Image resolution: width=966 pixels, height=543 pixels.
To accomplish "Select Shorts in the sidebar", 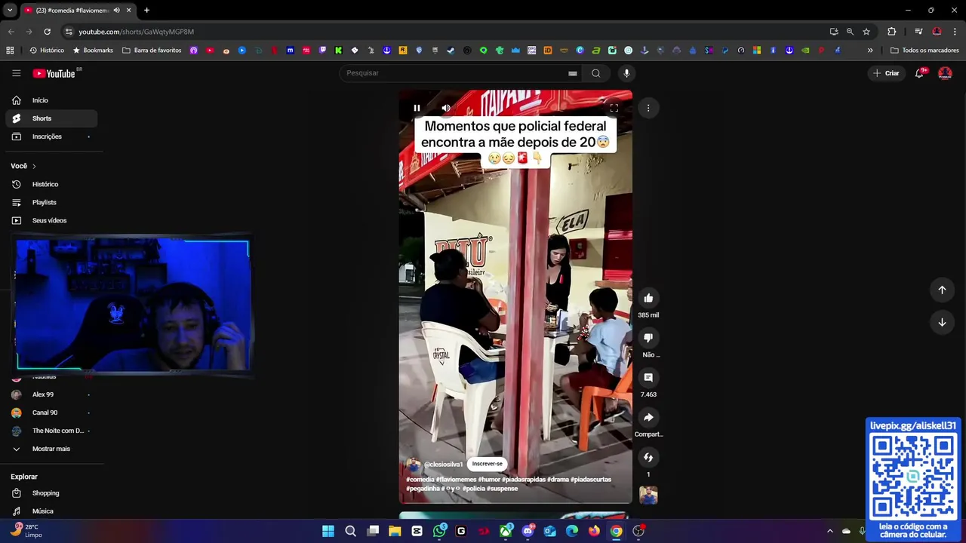I will point(51,118).
